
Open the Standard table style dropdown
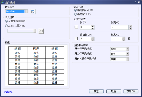[27, 12]
